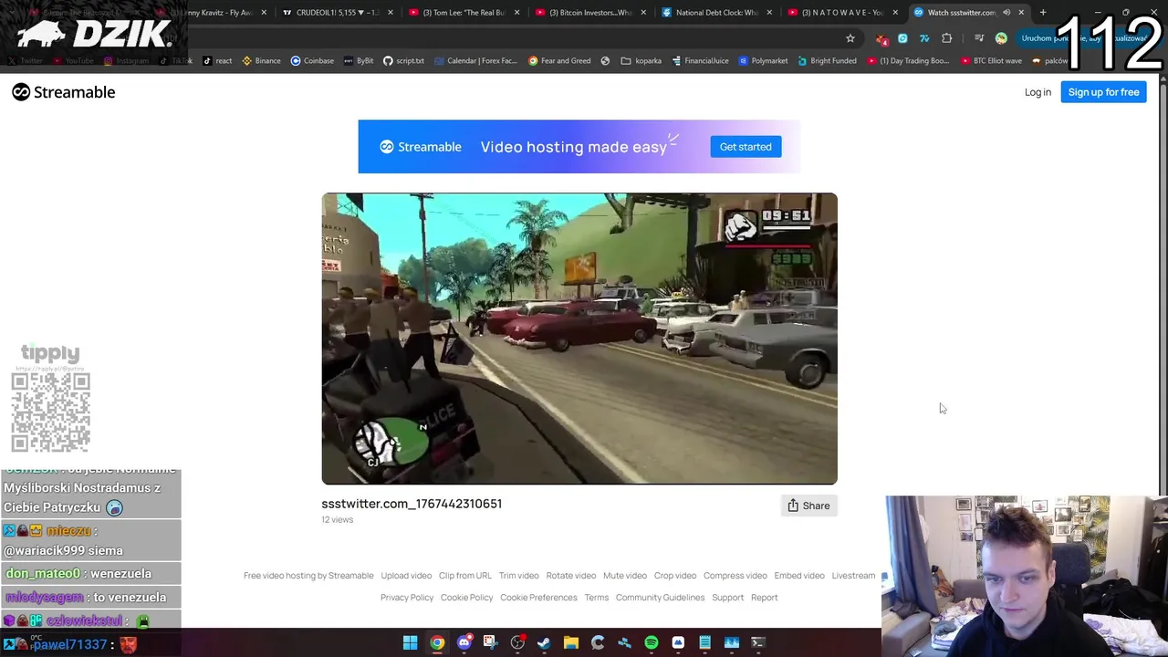Click Get started in the banner
The height and width of the screenshot is (657, 1168).
(x=746, y=147)
